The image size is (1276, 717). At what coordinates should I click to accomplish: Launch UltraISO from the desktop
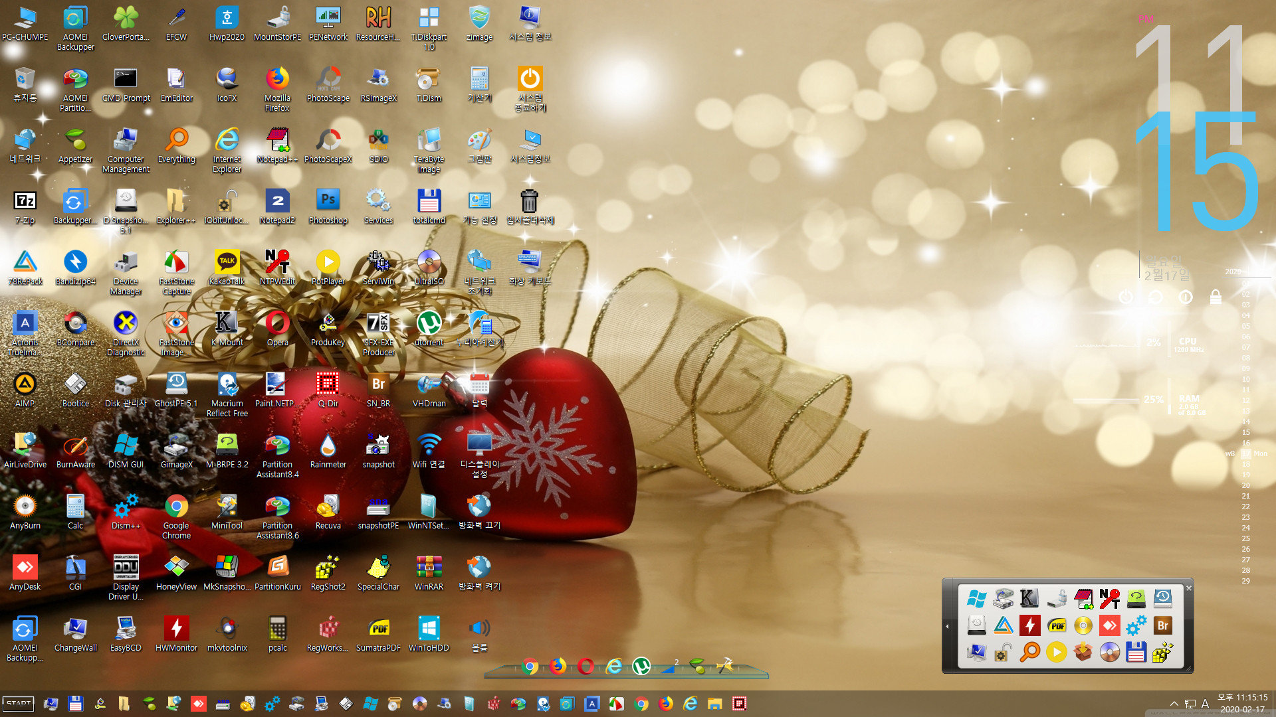[x=429, y=268]
